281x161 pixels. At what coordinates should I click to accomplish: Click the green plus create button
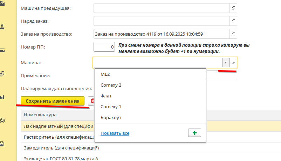(x=194, y=133)
